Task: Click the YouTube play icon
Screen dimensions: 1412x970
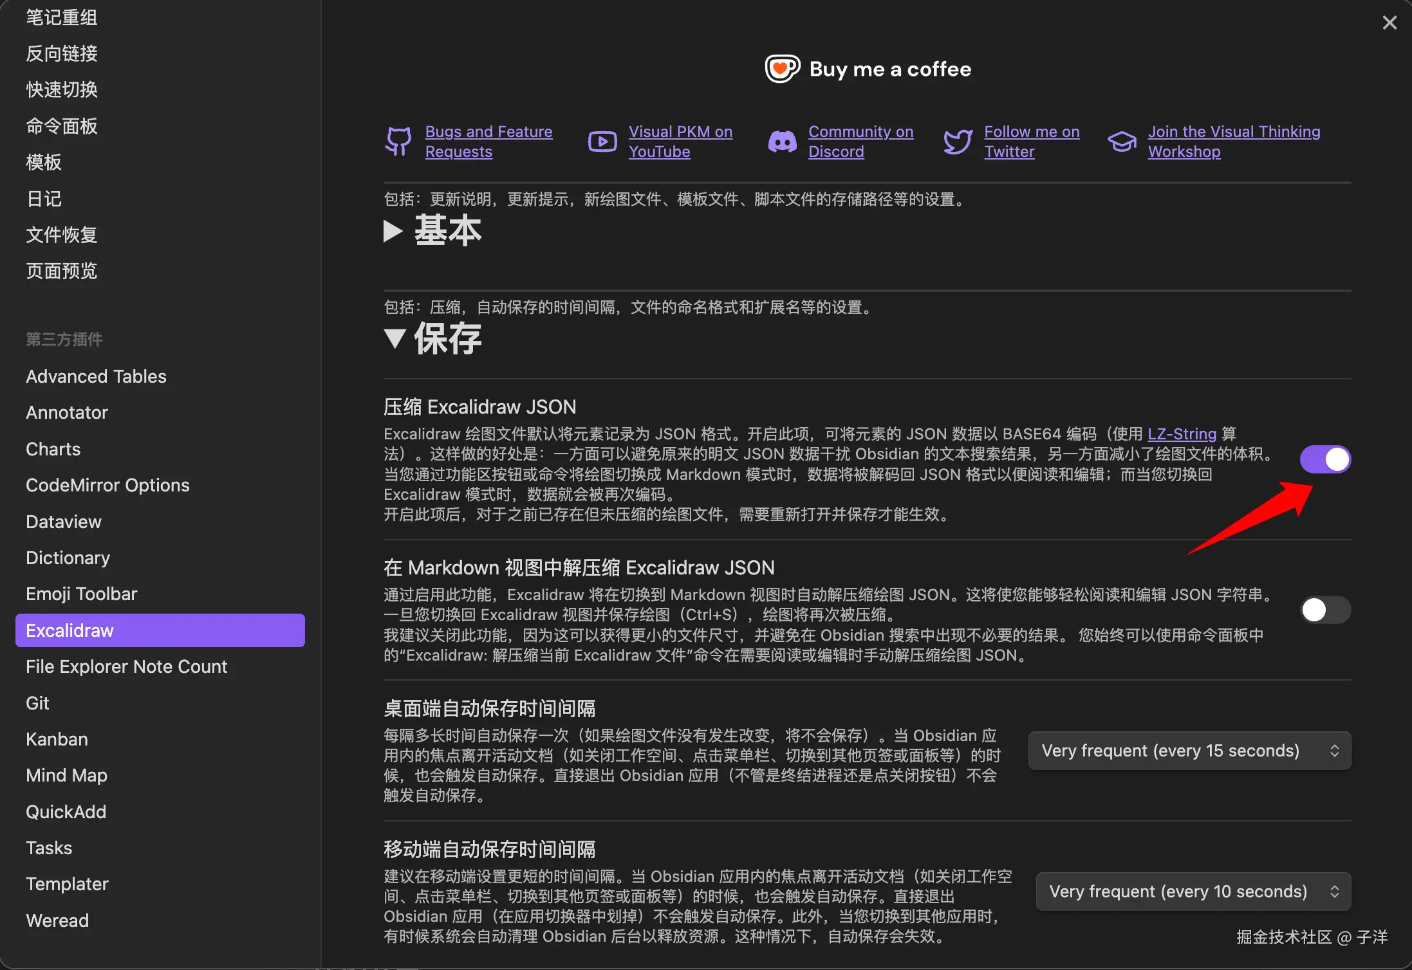Action: pos(602,141)
